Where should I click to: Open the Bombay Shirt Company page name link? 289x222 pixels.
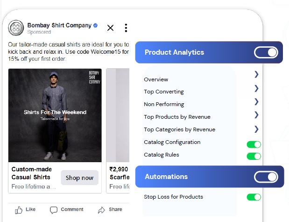coord(59,25)
